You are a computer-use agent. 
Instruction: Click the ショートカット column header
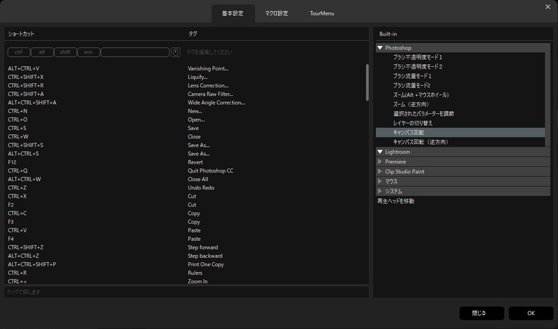click(x=21, y=34)
